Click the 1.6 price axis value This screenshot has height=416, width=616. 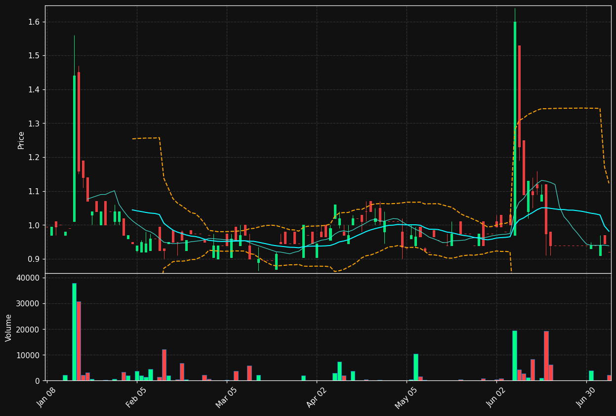point(35,22)
